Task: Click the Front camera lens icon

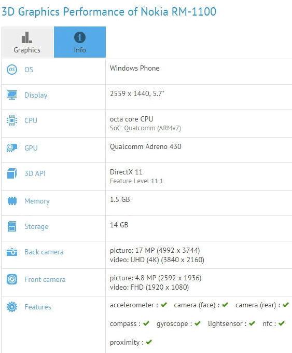Action: [x=12, y=279]
